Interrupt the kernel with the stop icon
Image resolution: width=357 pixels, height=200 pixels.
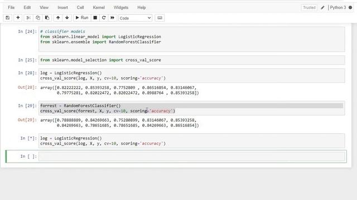point(95,18)
